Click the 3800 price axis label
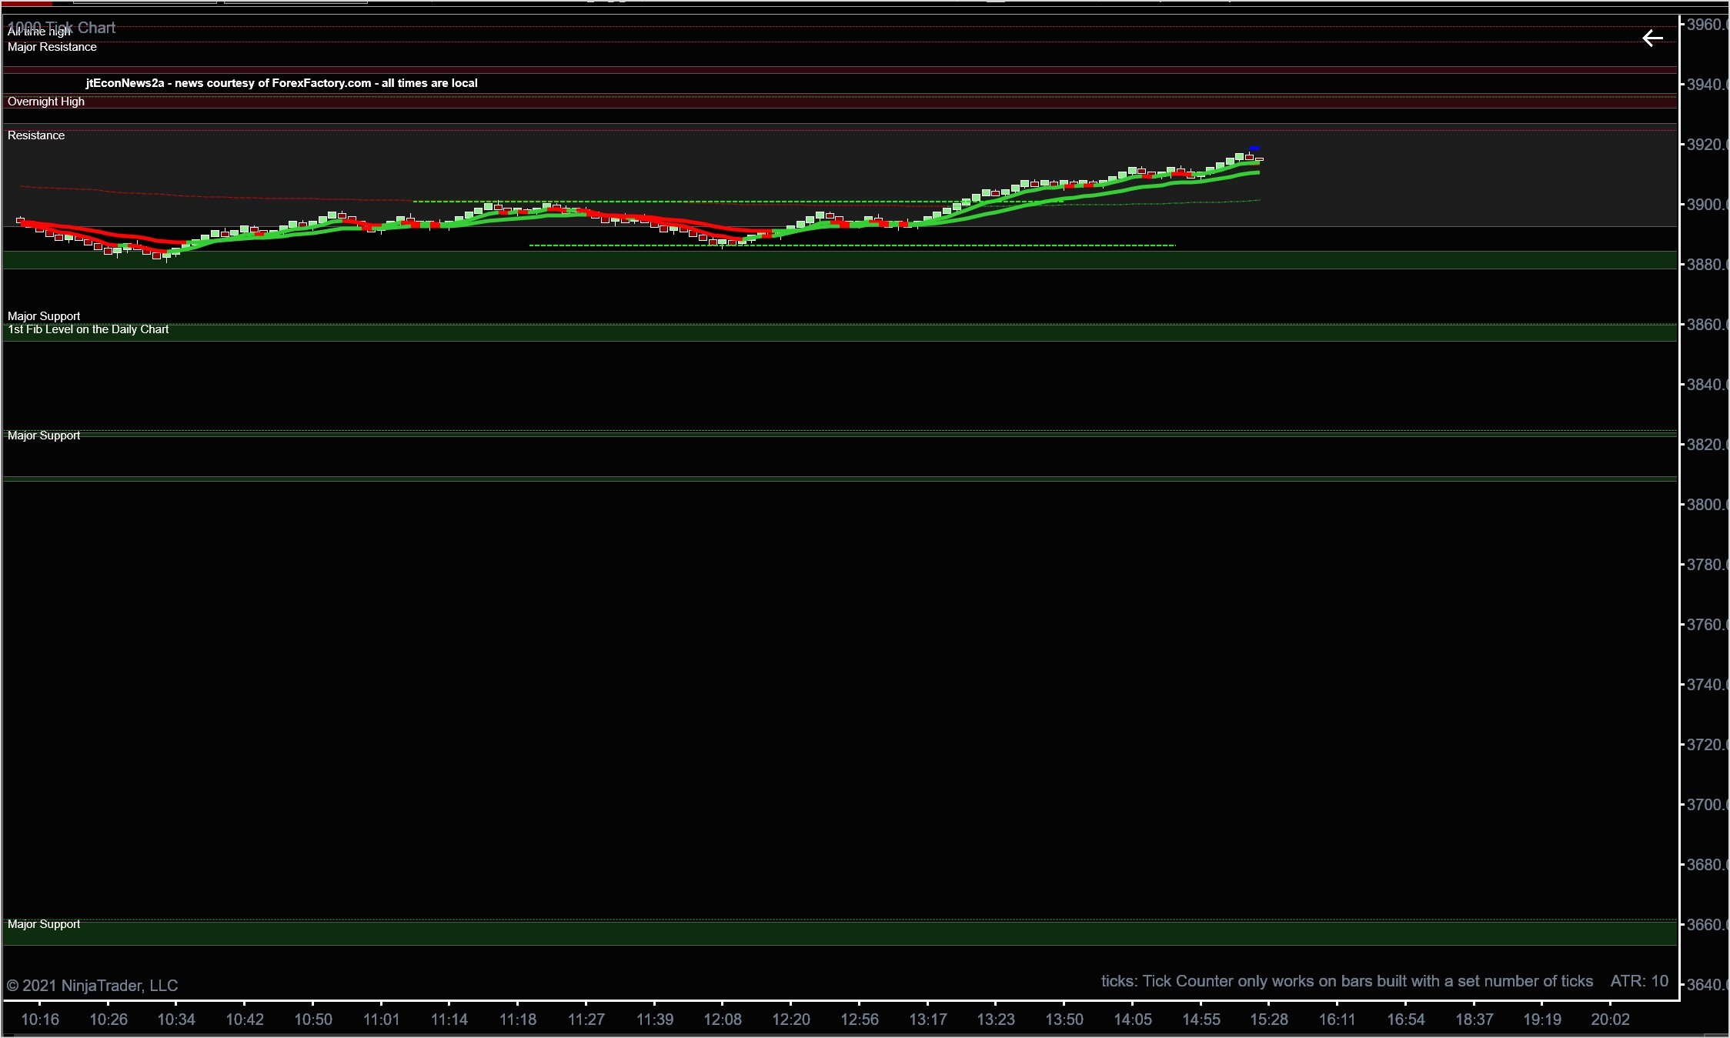 coord(1706,505)
